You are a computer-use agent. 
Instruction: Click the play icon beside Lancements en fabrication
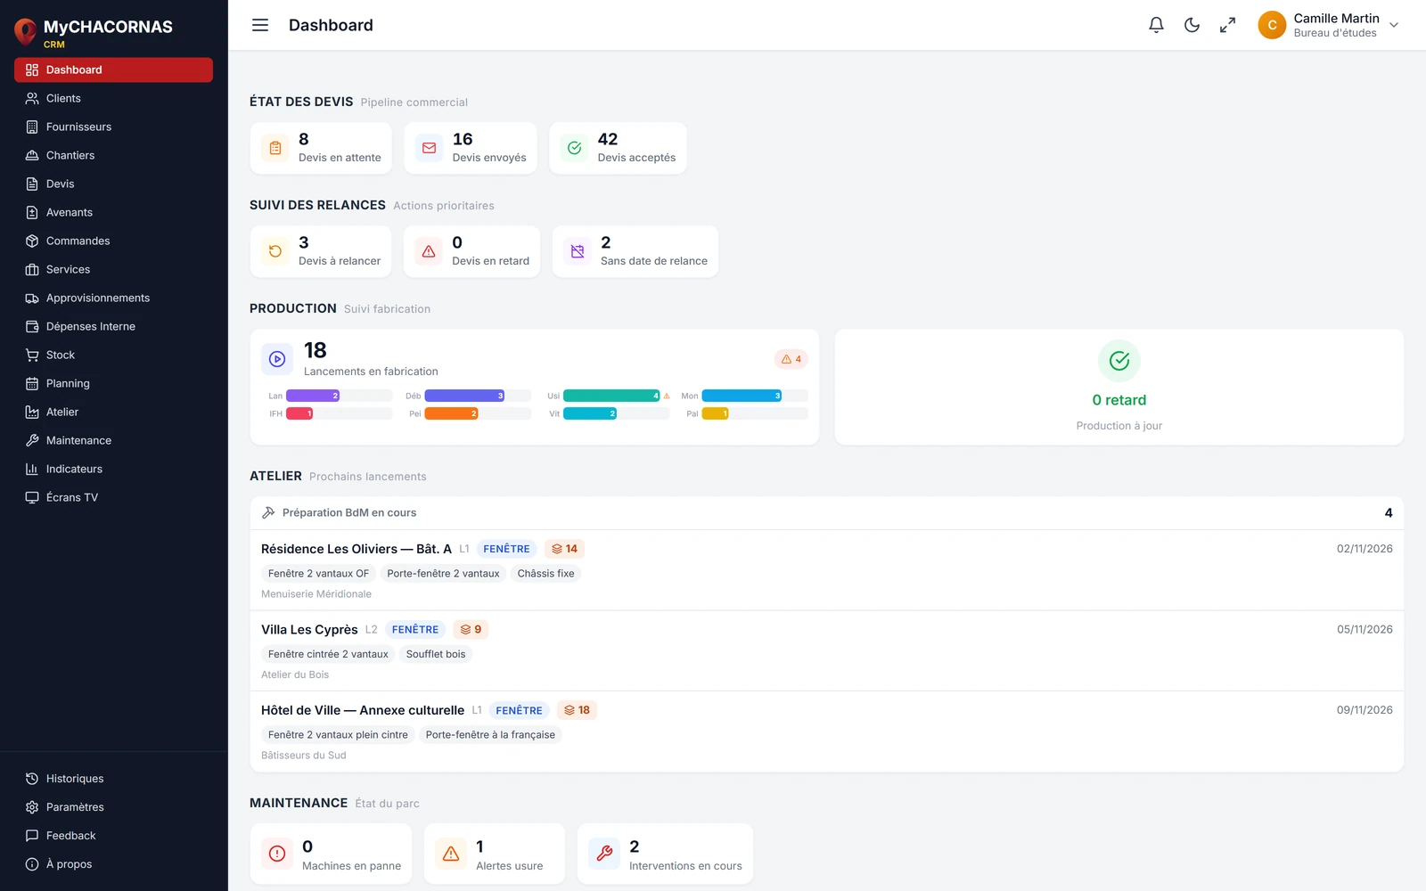(x=277, y=359)
